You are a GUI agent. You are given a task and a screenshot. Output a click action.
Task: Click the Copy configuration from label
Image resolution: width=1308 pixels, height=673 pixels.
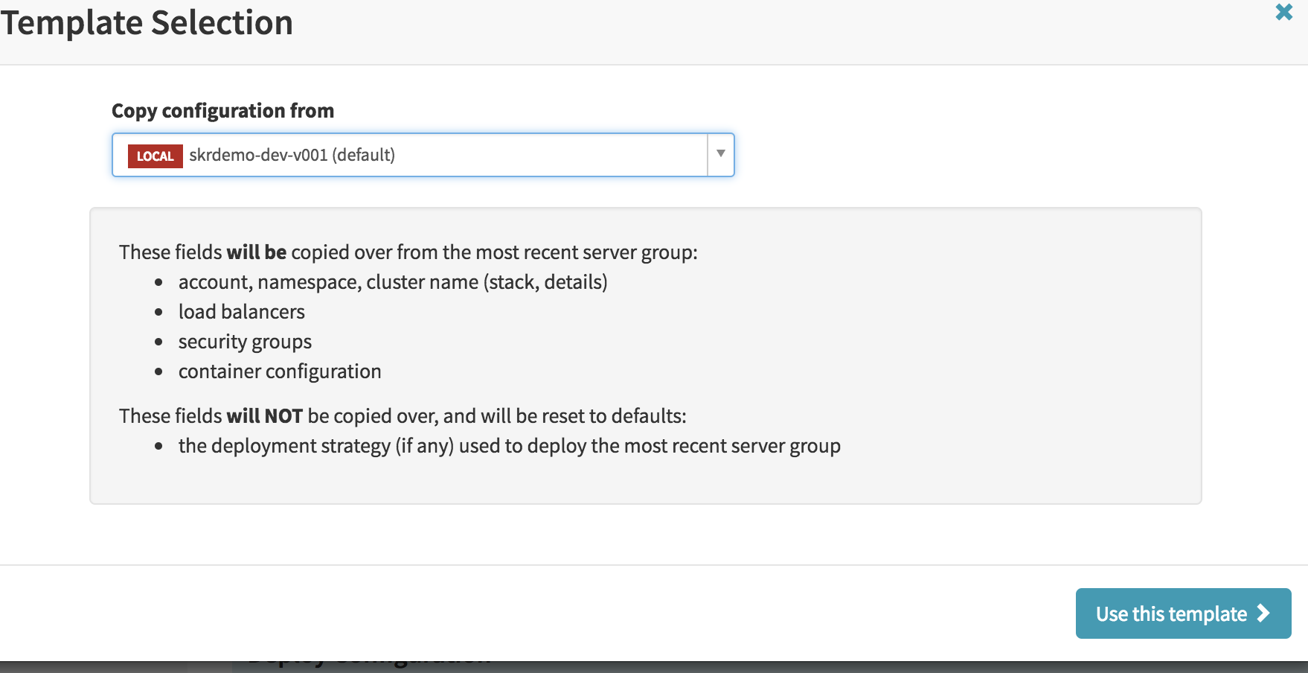(222, 111)
